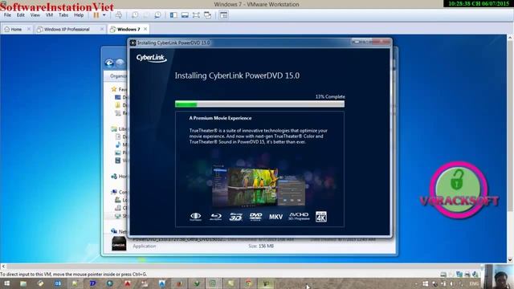
Task: Click the printer device status icon
Action: pyautogui.click(x=467, y=275)
